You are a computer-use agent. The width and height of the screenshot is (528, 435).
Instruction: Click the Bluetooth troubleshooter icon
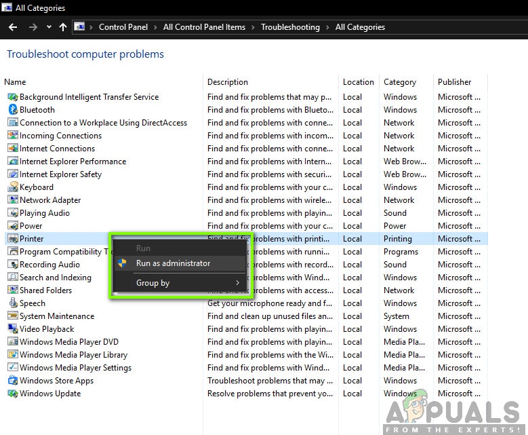pos(13,110)
